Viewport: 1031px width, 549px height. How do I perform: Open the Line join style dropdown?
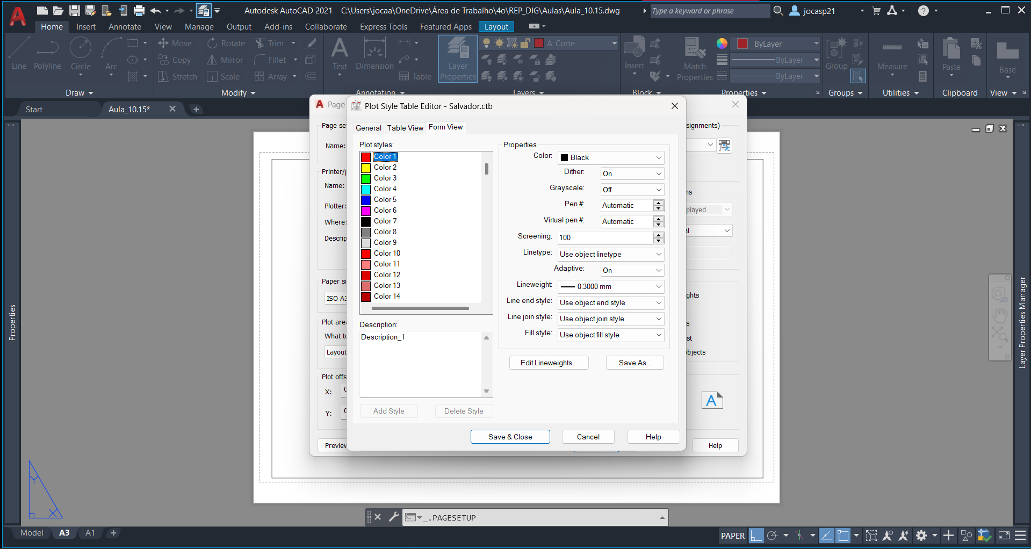[611, 319]
